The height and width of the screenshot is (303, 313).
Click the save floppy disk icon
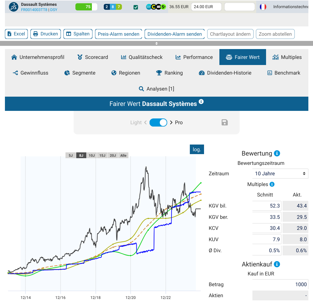[x=225, y=122]
